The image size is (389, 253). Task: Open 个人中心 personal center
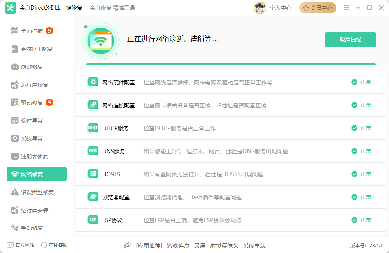coord(280,8)
